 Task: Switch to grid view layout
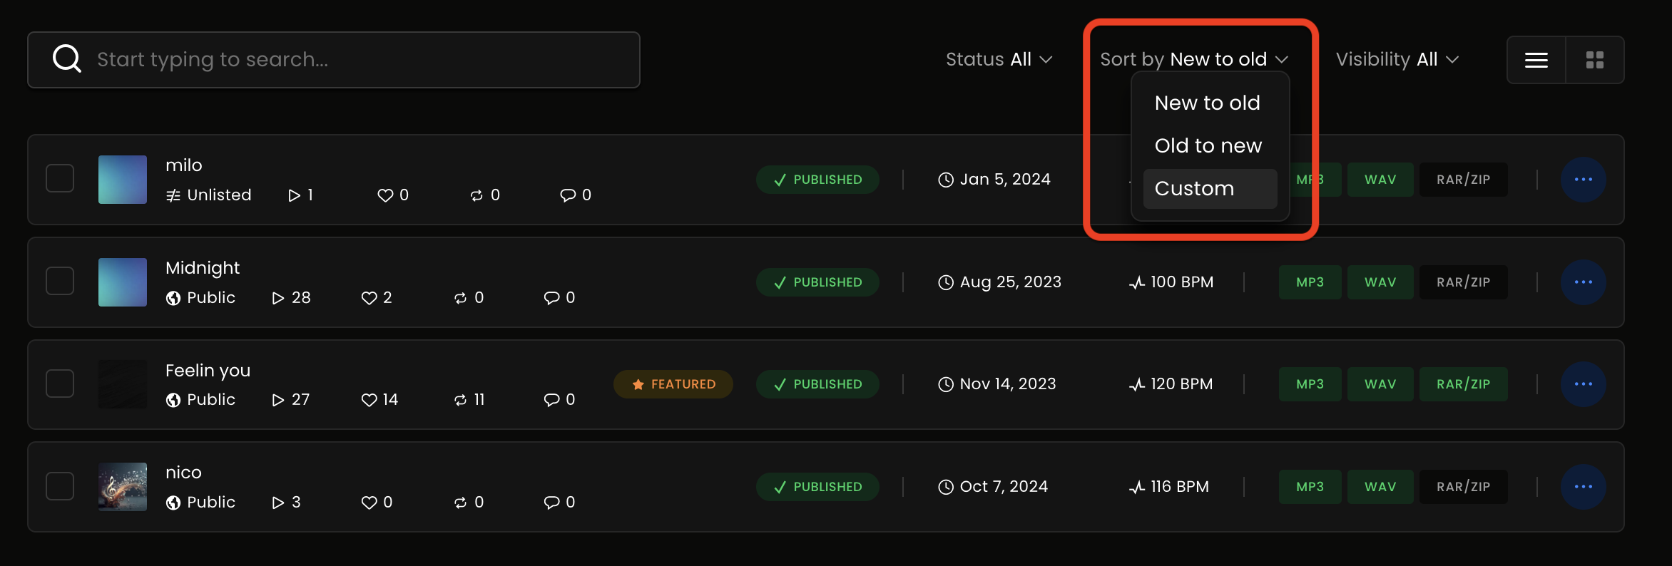[1594, 60]
